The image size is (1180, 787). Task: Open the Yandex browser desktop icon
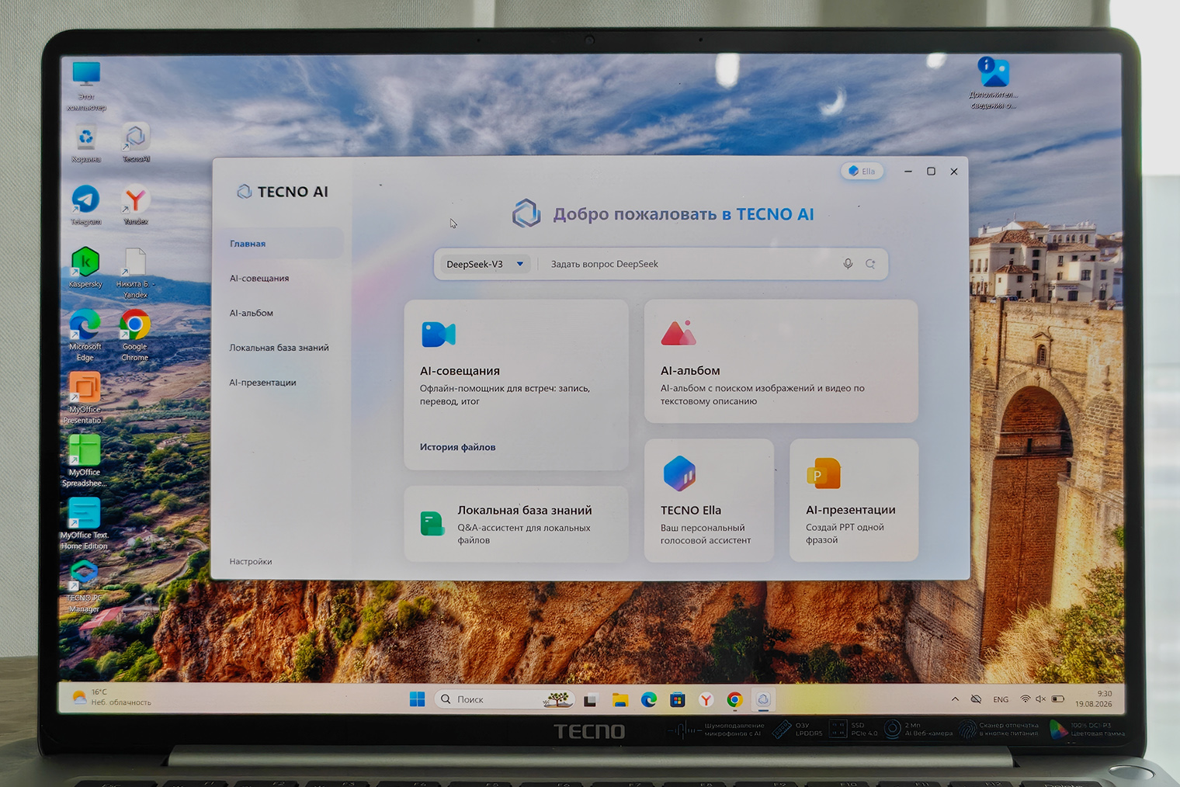pyautogui.click(x=136, y=205)
